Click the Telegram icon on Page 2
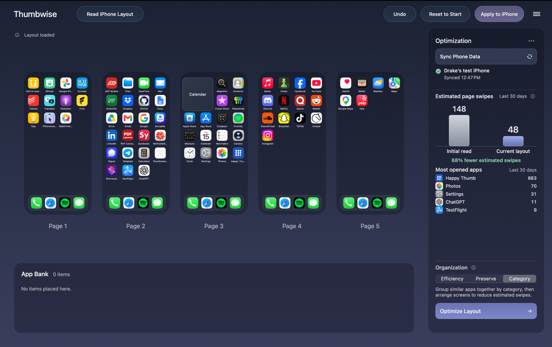The height and width of the screenshot is (347, 552). (128, 153)
